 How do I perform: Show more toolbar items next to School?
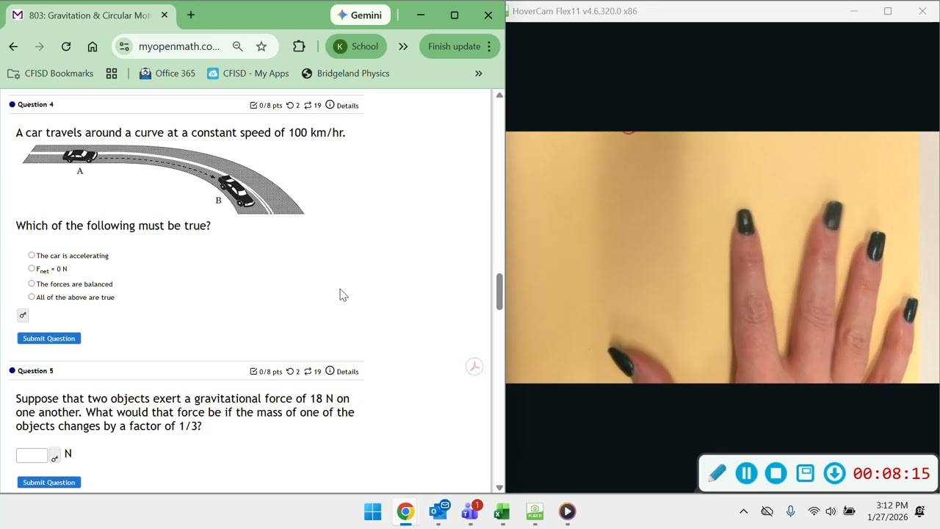pos(403,46)
